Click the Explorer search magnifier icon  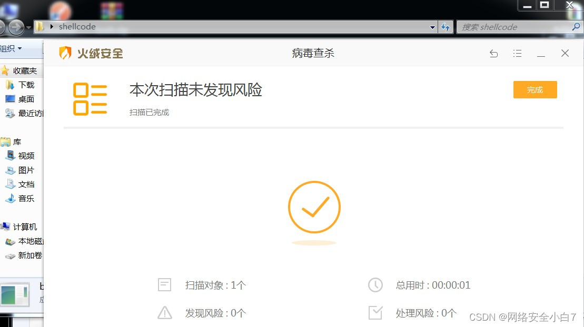[576, 27]
